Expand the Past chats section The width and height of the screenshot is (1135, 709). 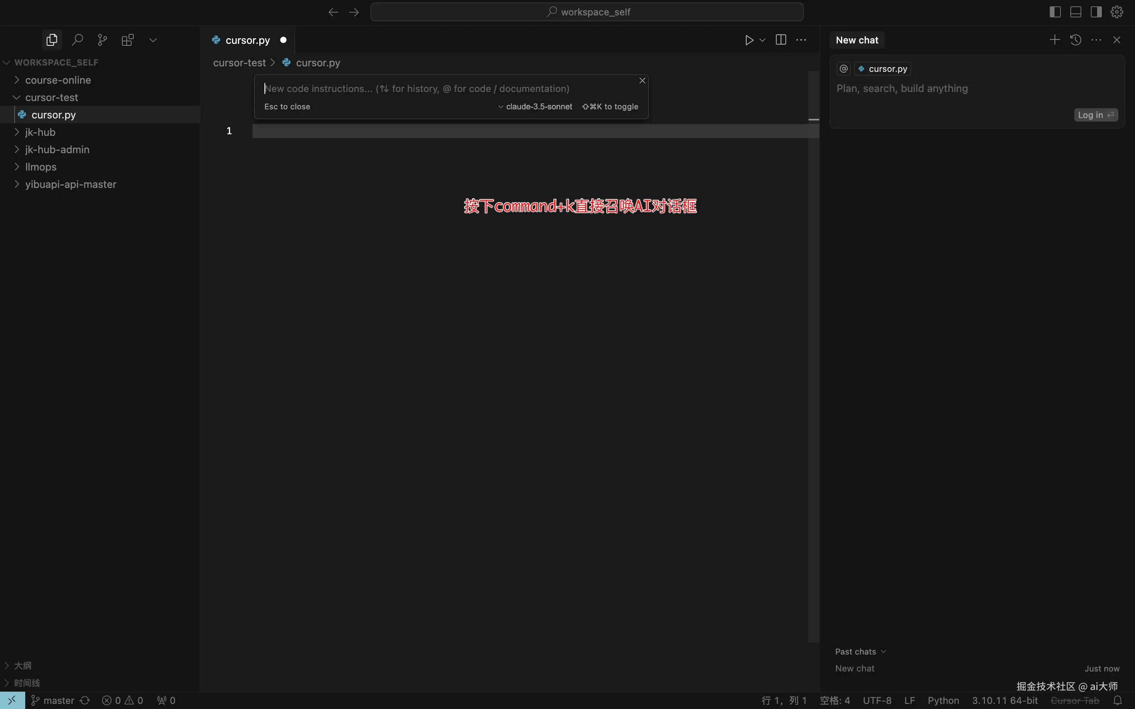click(x=860, y=652)
